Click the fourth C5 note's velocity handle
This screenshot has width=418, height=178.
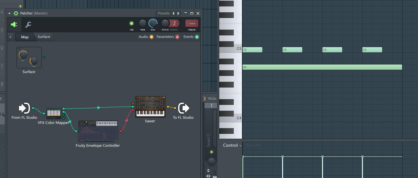click(363, 157)
